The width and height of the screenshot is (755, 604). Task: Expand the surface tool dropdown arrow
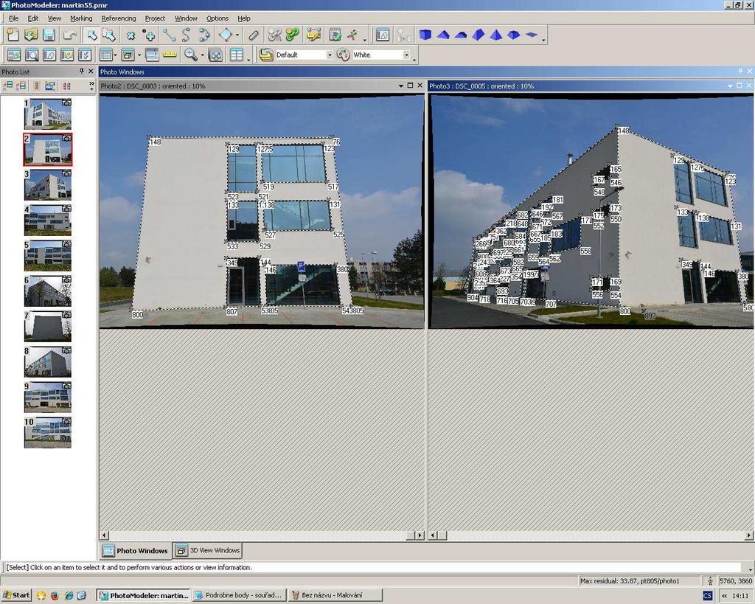237,35
